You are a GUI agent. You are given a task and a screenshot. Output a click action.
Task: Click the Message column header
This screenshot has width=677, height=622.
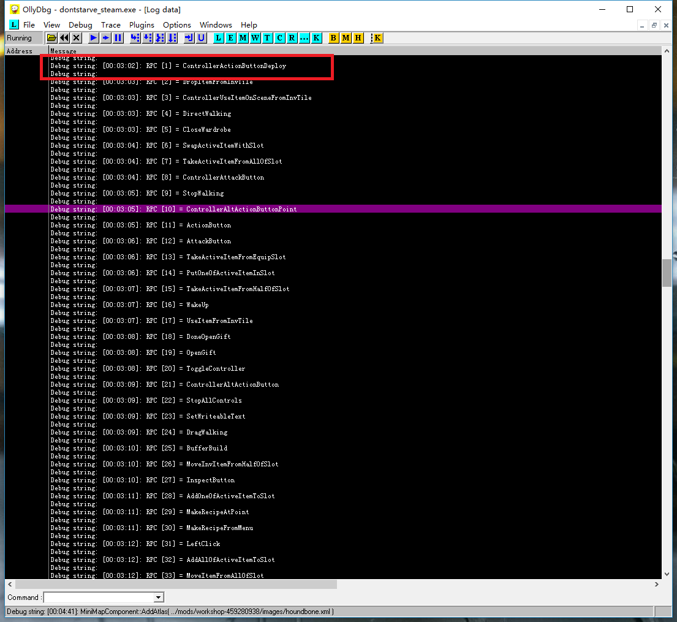[355, 51]
